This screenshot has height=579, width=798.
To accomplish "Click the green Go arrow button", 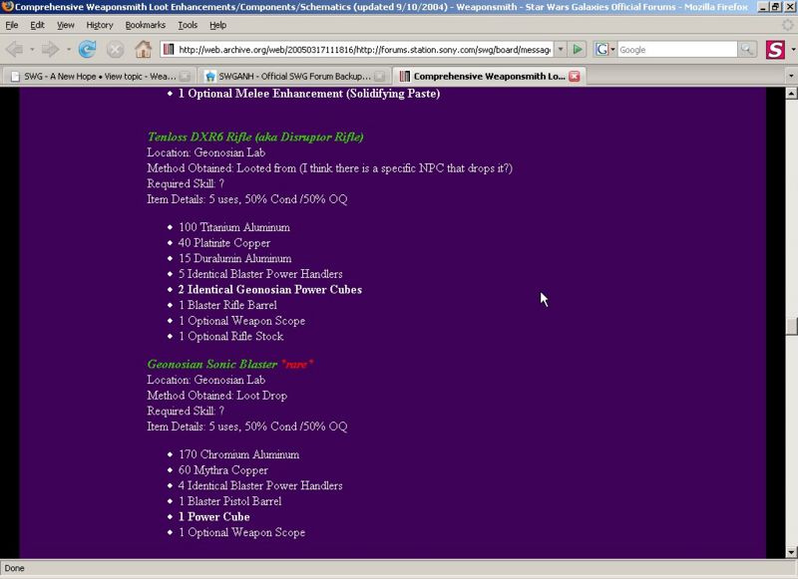I will [x=578, y=49].
